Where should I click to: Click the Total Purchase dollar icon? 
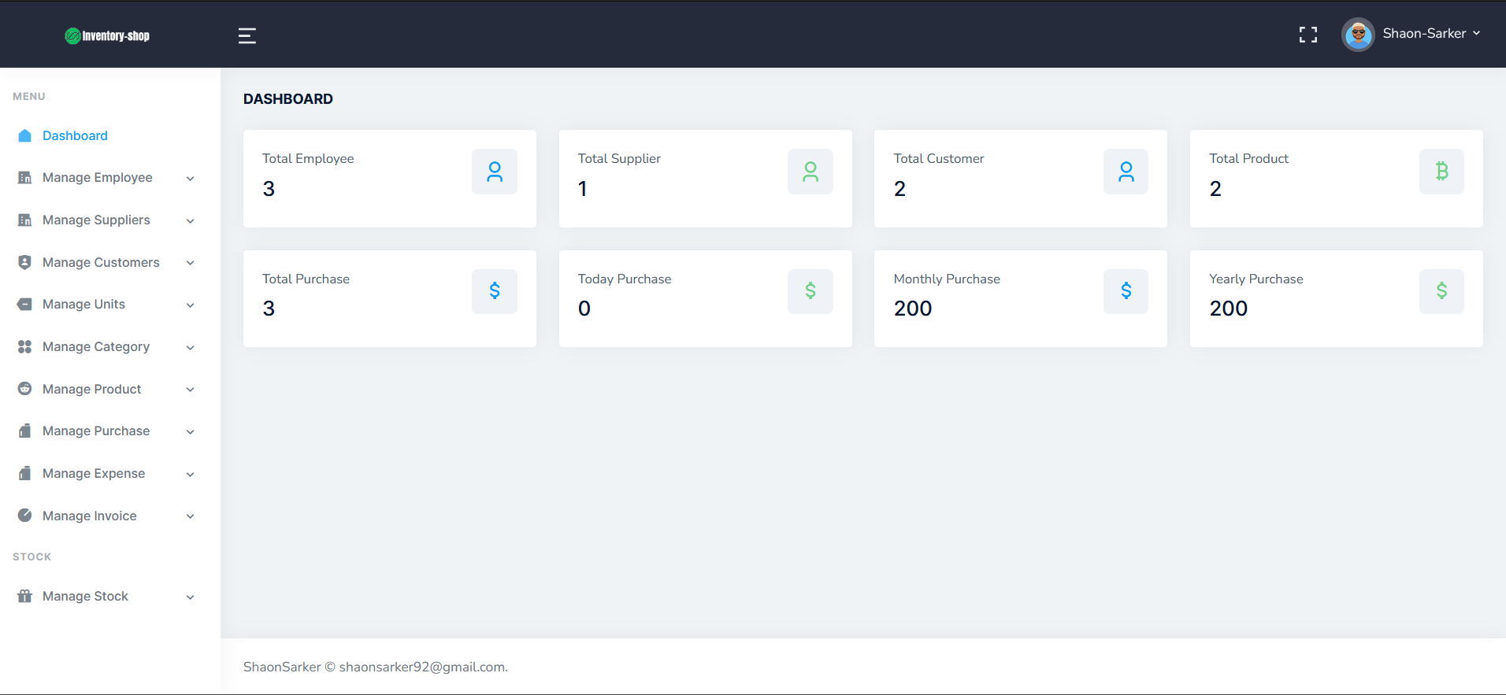pos(494,291)
